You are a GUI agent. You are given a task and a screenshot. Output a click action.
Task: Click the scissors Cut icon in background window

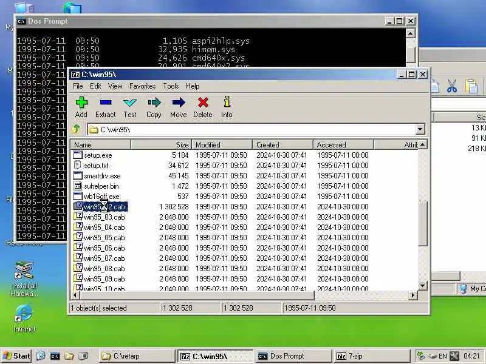[x=452, y=86]
